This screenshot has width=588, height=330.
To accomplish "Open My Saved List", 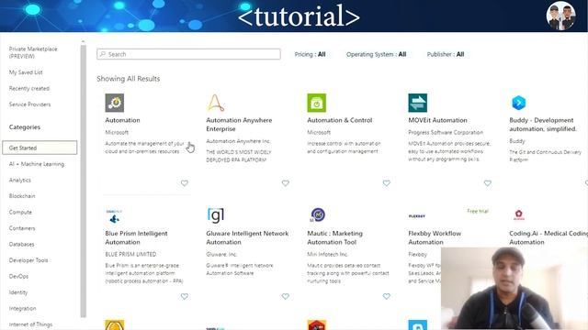I will click(x=26, y=72).
